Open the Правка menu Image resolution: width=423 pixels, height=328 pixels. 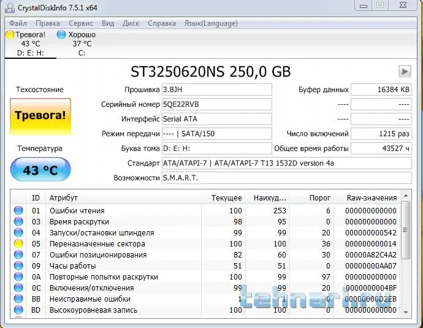click(48, 23)
